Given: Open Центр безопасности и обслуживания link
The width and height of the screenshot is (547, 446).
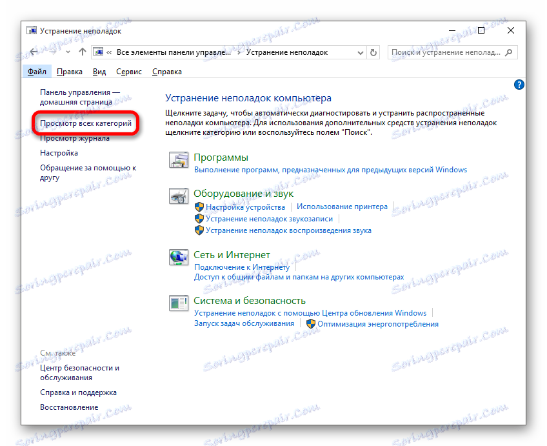Looking at the screenshot, I should [x=79, y=372].
